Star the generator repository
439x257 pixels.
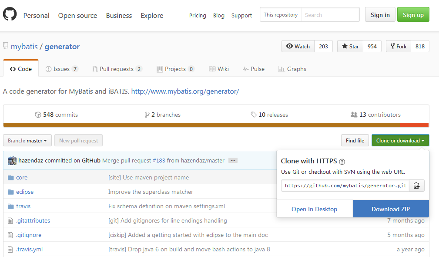(x=350, y=46)
